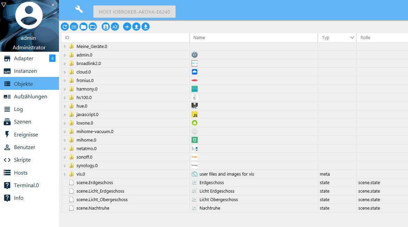
Task: Expand the vis.0 folder
Action: click(65, 174)
